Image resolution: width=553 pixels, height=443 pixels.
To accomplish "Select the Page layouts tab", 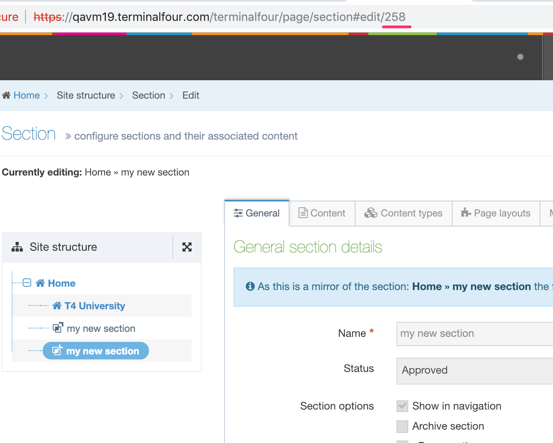I will [496, 213].
